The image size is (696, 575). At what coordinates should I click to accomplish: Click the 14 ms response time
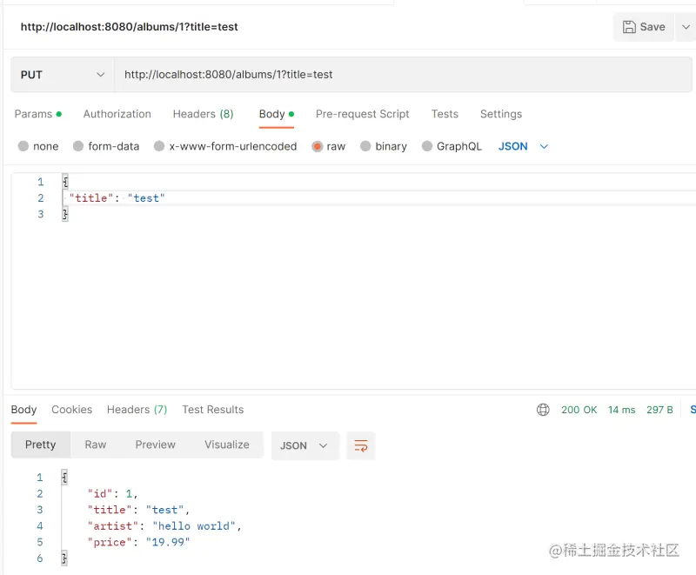click(x=621, y=410)
